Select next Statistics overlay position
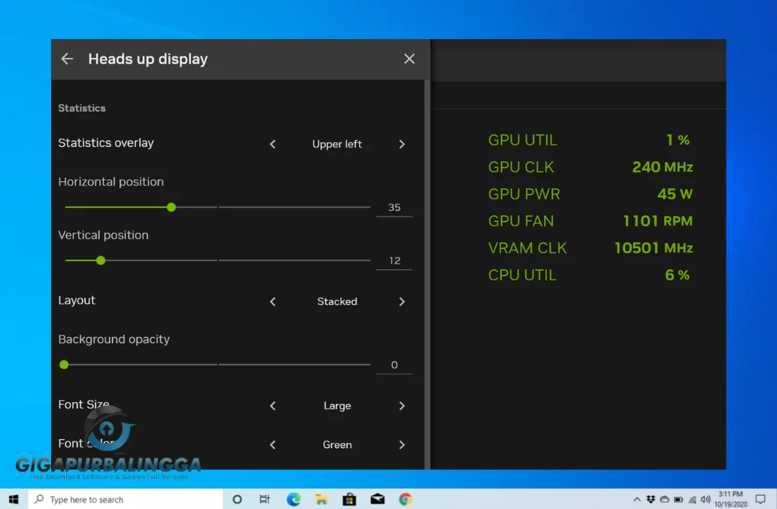The height and width of the screenshot is (509, 777). point(402,144)
